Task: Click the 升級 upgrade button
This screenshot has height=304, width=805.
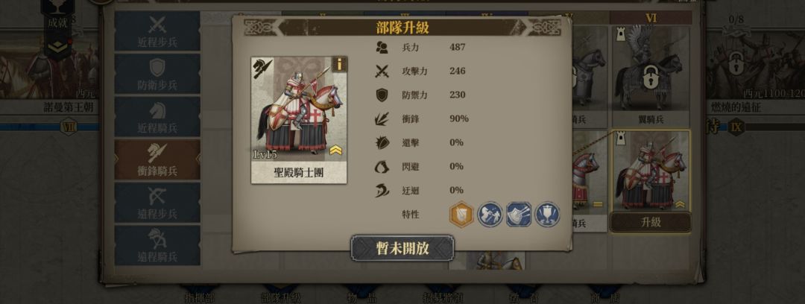Action: point(651,222)
